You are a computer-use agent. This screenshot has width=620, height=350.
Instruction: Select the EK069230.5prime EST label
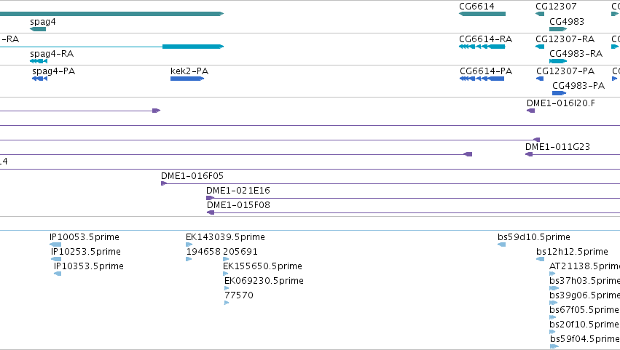264,281
